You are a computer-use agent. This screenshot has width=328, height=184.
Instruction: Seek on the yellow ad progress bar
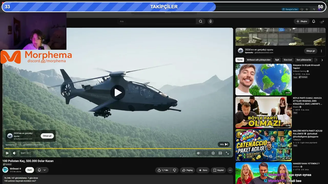pyautogui.click(x=118, y=148)
